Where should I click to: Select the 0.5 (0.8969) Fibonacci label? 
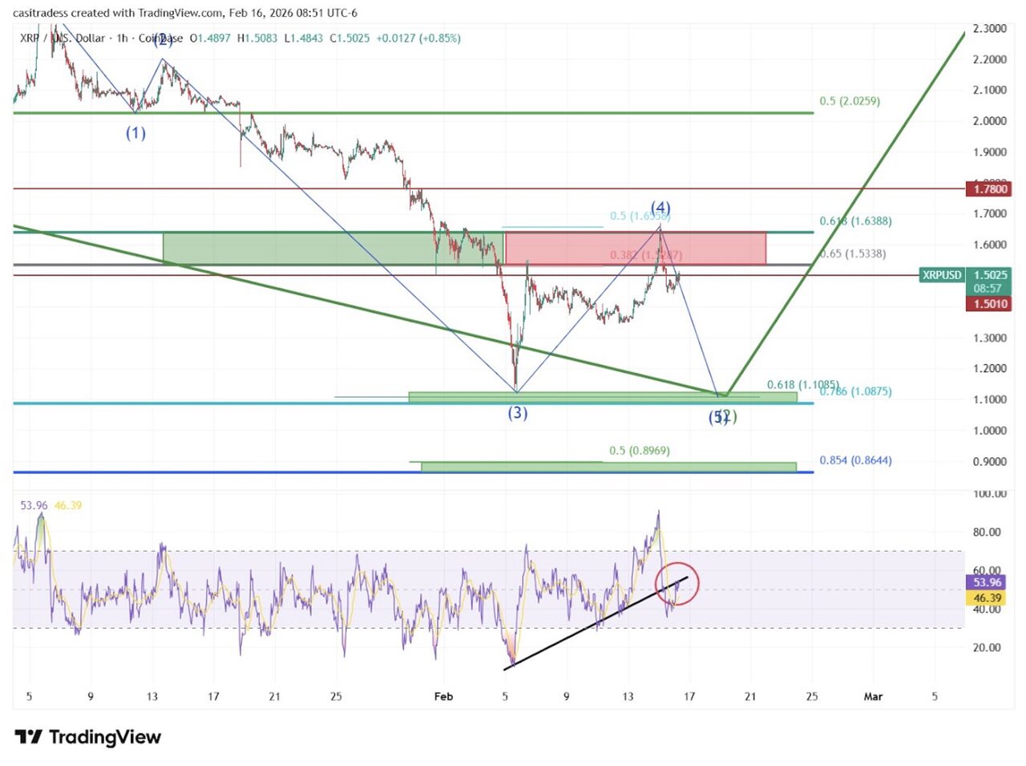pyautogui.click(x=639, y=451)
